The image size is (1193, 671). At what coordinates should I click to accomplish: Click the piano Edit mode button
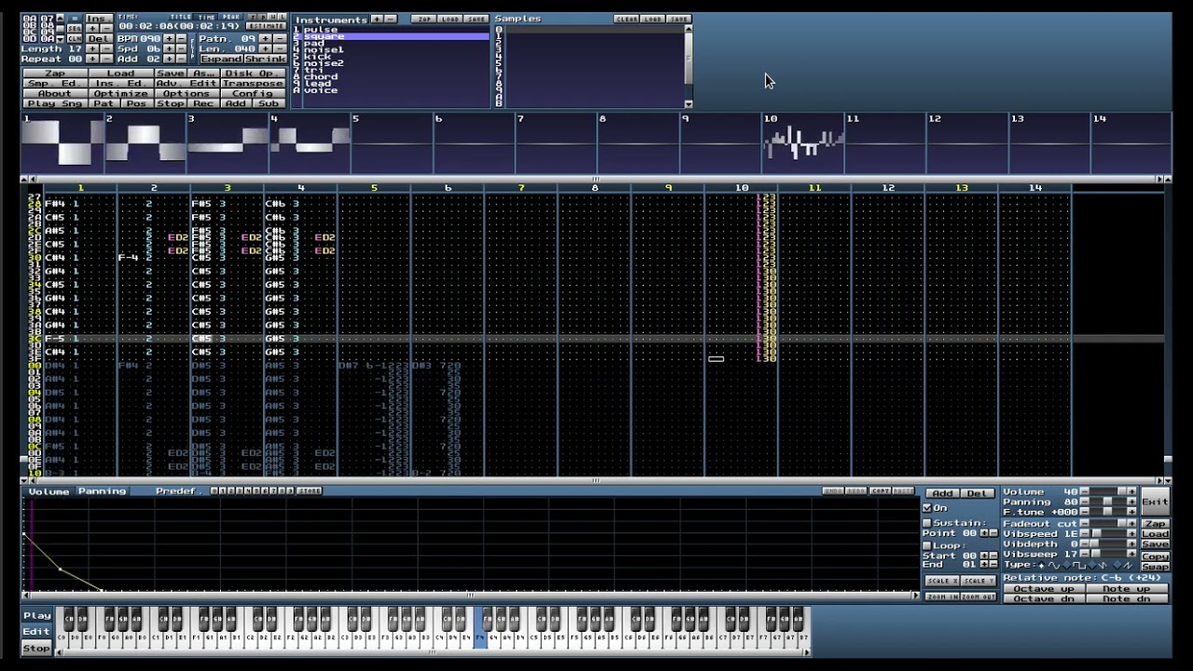36,631
